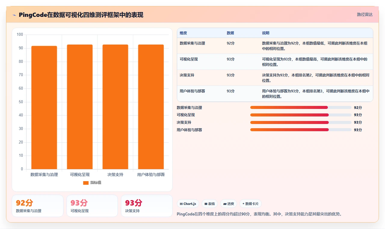
Task: Click the description mentioning 本组排名第3
Action: [316, 94]
